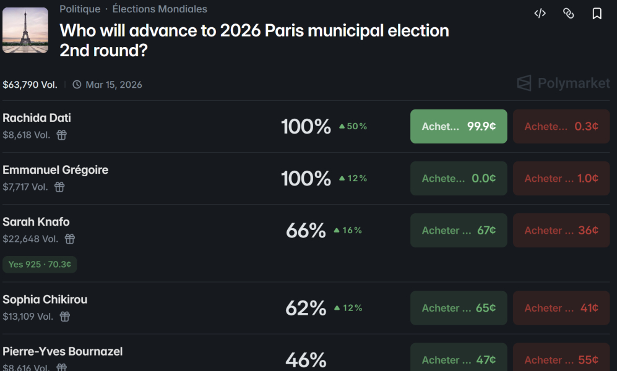Buy Yes on Emmanuel Grégoire at 0.0¢
617x371 pixels.
pyautogui.click(x=459, y=178)
